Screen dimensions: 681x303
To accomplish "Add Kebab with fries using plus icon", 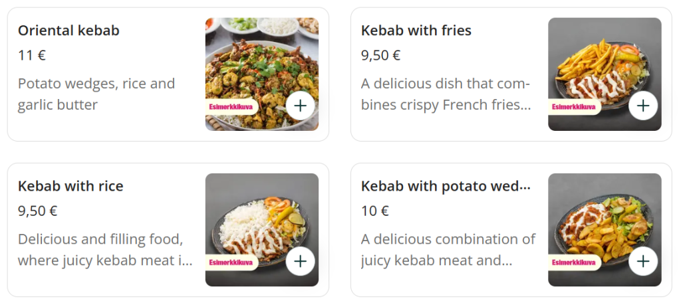I will pyautogui.click(x=643, y=106).
